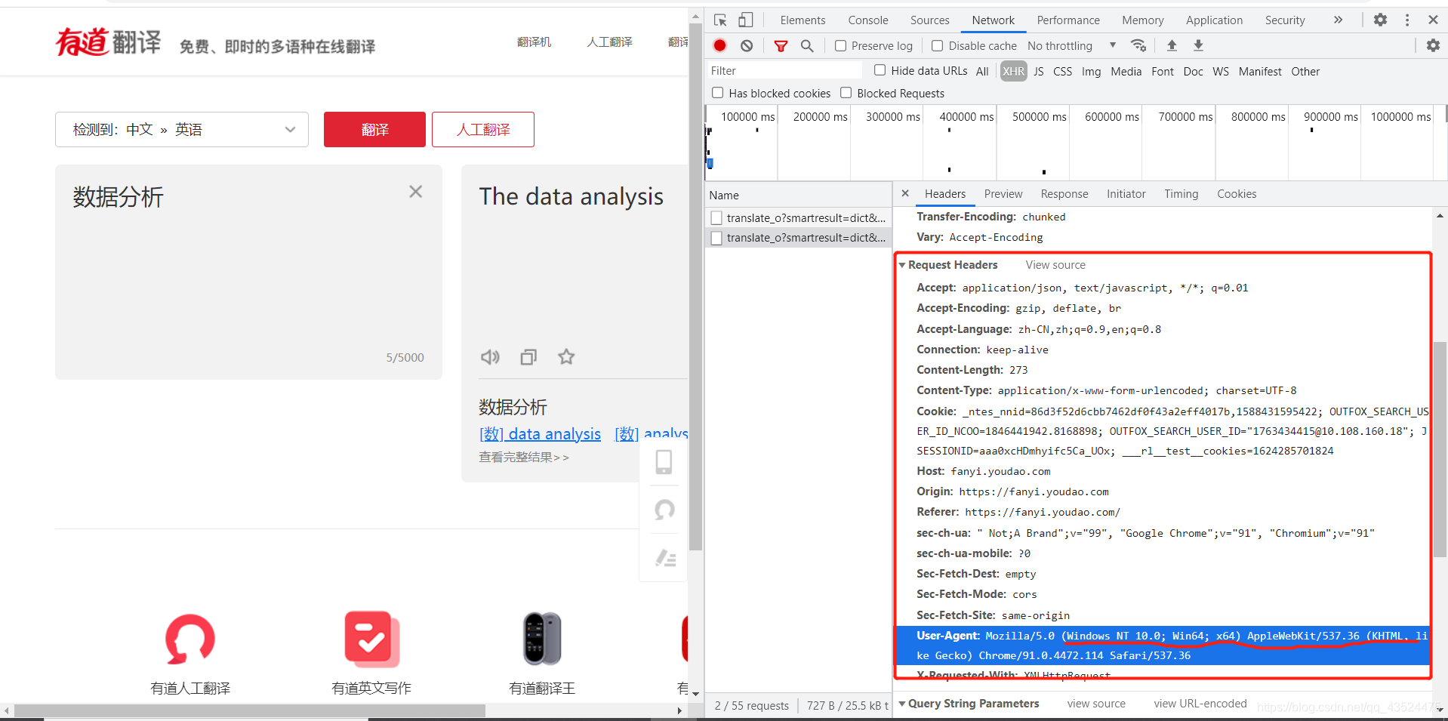
Task: Toggle the red filter funnel icon
Action: click(781, 46)
